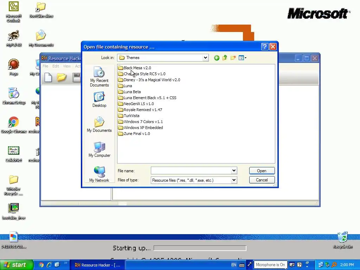Create a new folder in the dialog
This screenshot has height=270, width=360.
(233, 58)
